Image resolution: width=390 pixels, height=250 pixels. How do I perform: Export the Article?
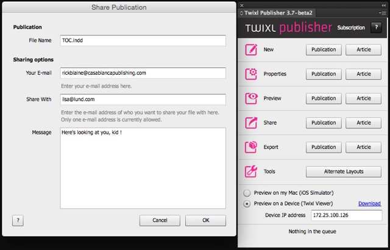point(363,147)
